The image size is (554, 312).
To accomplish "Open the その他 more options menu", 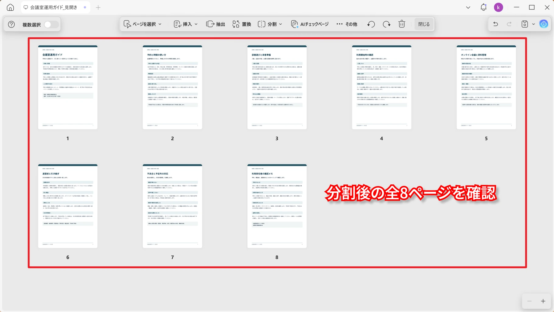I will point(347,24).
